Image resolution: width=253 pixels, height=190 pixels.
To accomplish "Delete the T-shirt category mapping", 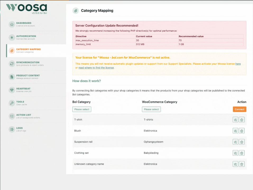I will pyautogui.click(x=242, y=120).
